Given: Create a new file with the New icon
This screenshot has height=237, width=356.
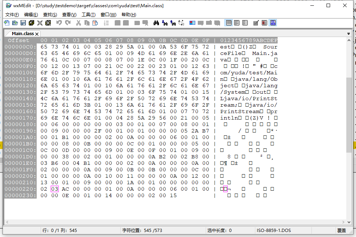Looking at the screenshot, I should coord(7,23).
